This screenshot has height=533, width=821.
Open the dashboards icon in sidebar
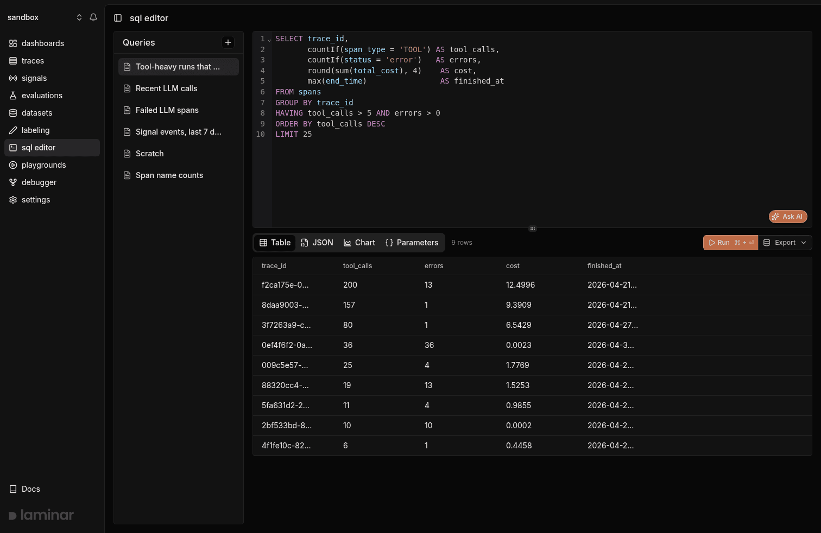[13, 43]
